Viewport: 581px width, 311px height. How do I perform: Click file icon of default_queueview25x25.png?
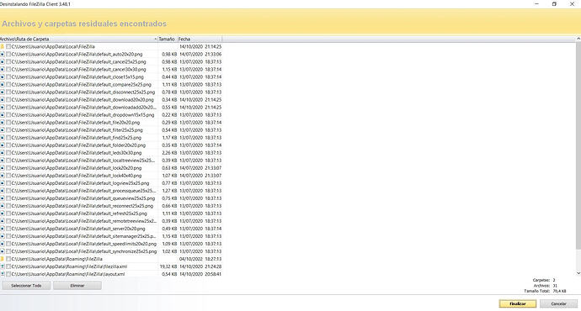pos(3,198)
